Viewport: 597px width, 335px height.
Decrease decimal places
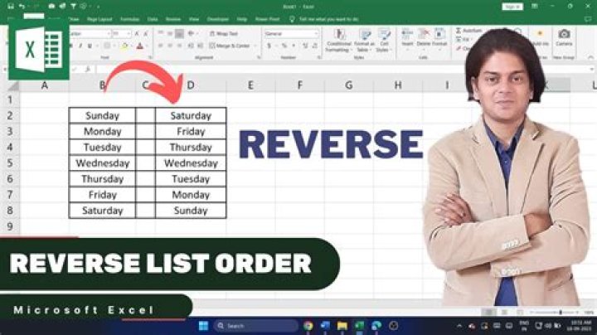314,46
